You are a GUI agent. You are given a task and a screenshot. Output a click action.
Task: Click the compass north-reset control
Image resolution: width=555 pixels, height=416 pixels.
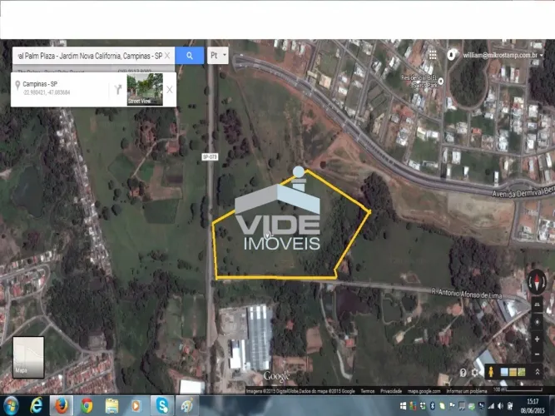[537, 282]
